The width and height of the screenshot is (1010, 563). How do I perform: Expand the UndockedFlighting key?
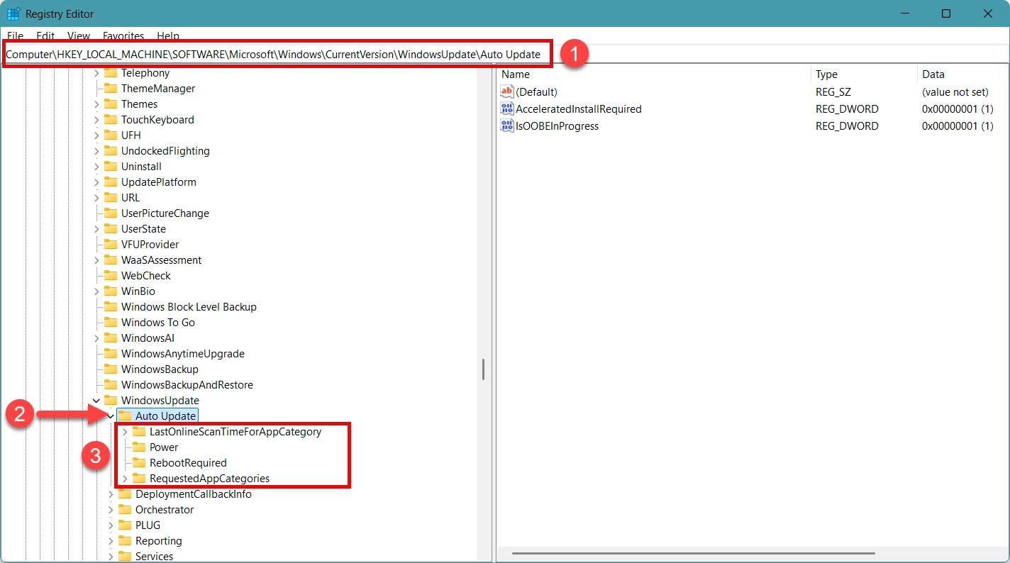[96, 151]
